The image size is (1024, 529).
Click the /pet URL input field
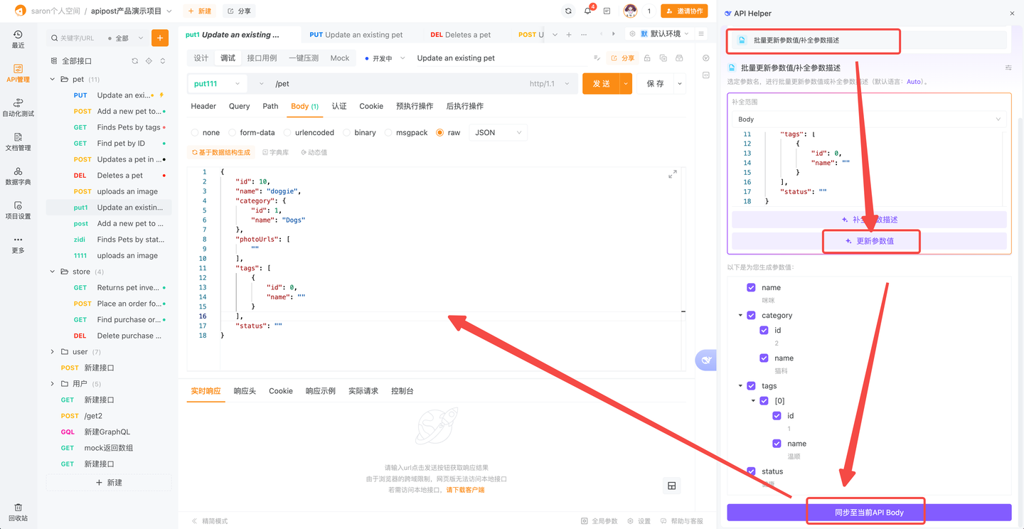coord(356,83)
